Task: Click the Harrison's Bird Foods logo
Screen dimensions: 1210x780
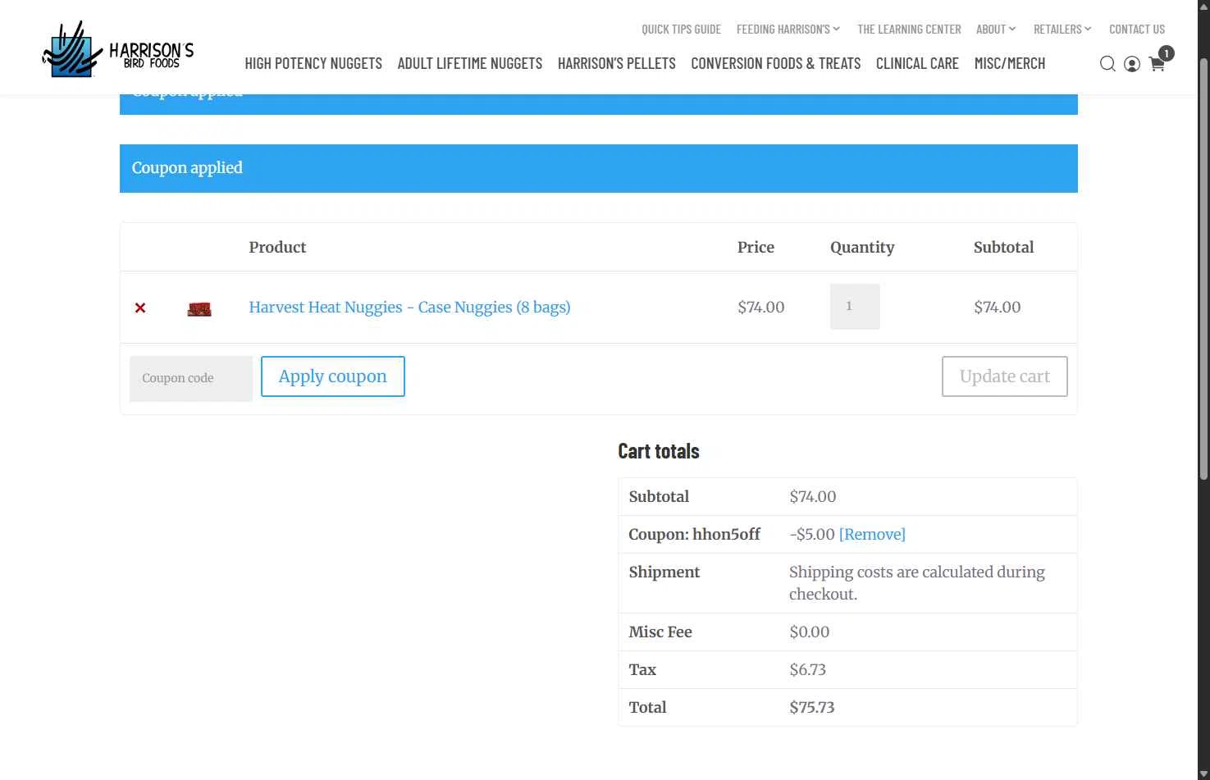Action: 118,49
